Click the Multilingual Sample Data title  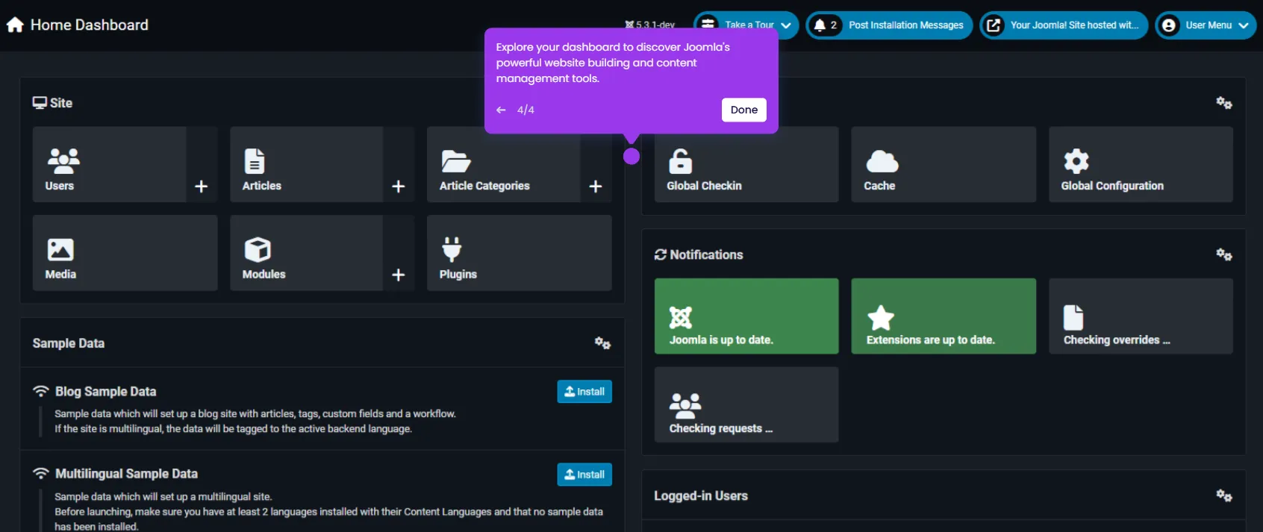[126, 474]
